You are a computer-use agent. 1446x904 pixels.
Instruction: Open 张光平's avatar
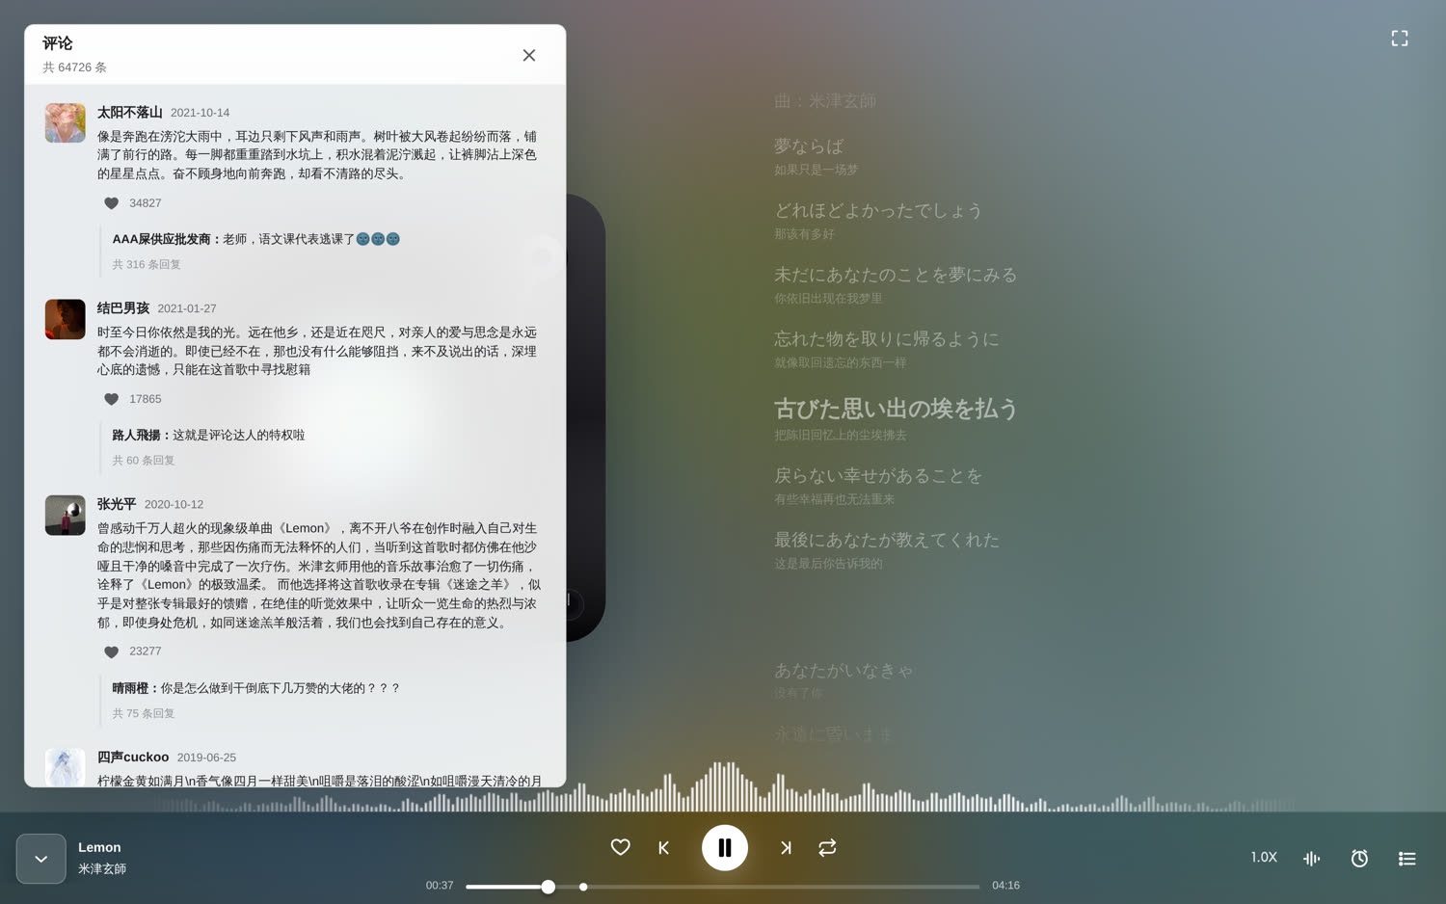click(66, 516)
